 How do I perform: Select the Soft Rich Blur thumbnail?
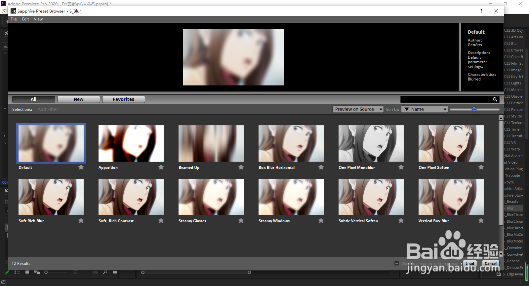51,197
